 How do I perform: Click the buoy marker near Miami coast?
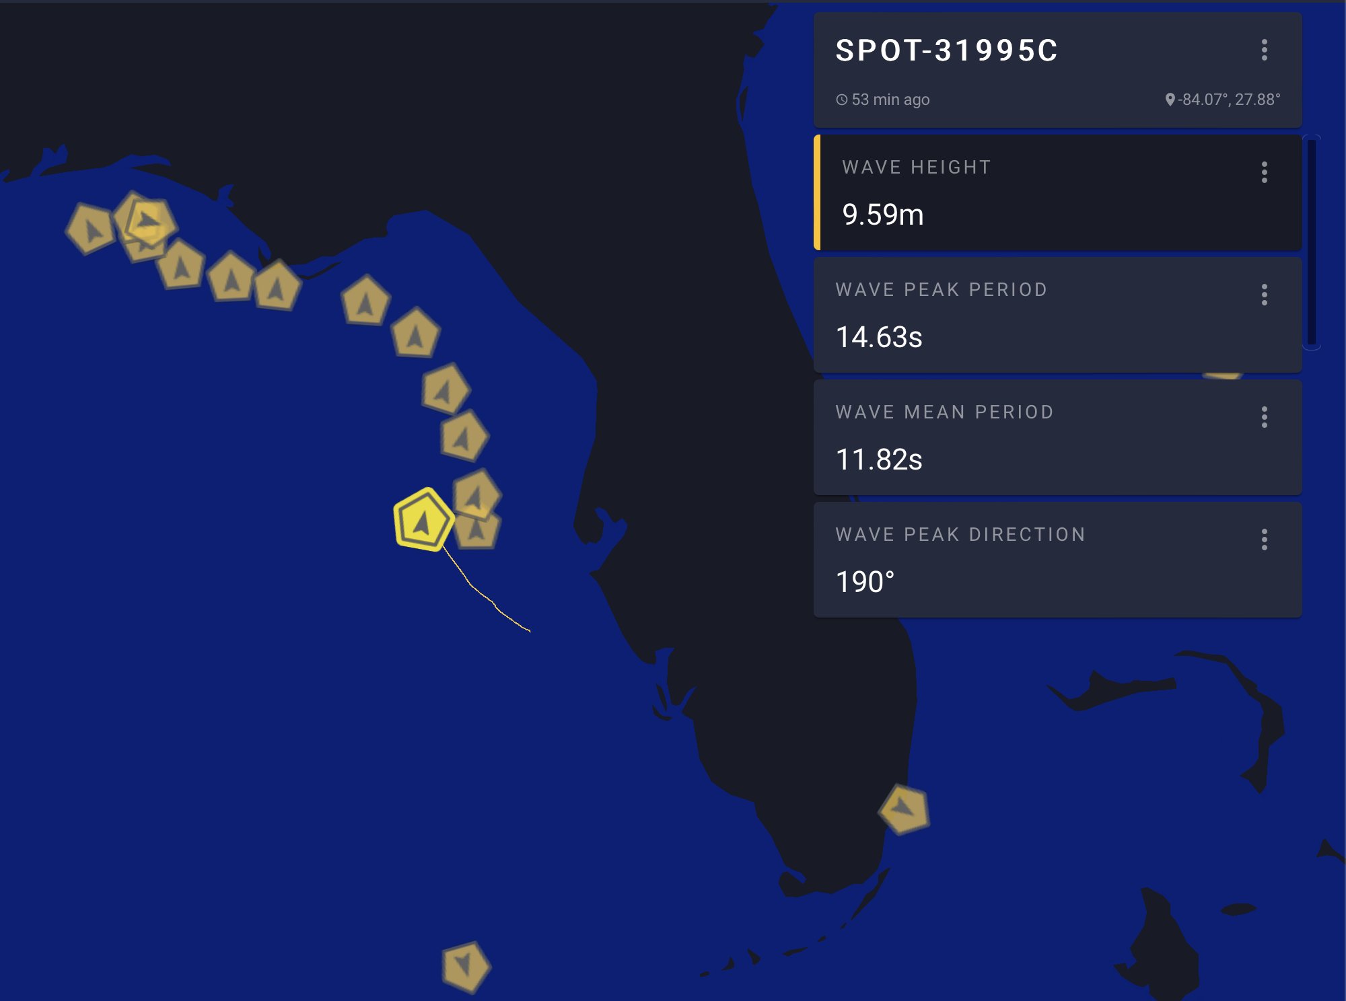pos(905,809)
